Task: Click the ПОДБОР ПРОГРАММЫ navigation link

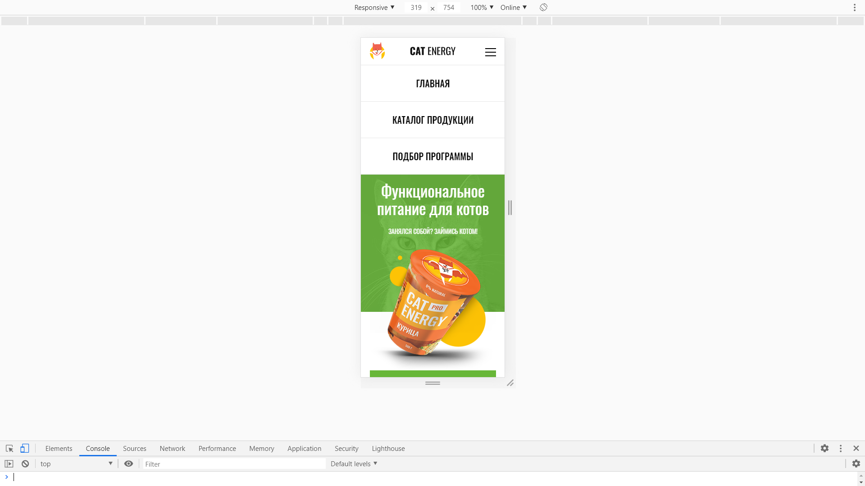Action: pos(432,157)
